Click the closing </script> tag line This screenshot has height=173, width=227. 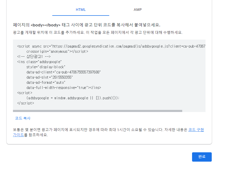pos(25,103)
